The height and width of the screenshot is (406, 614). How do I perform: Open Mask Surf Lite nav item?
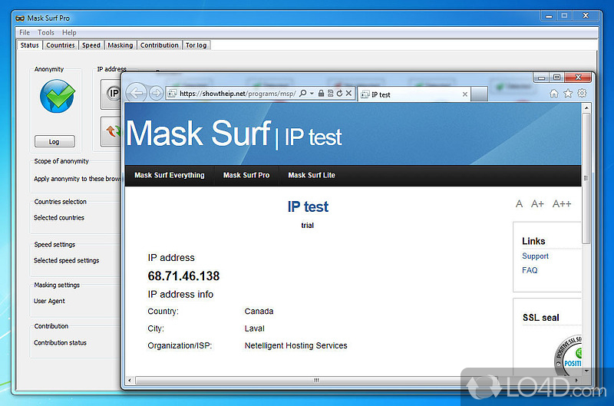point(312,176)
